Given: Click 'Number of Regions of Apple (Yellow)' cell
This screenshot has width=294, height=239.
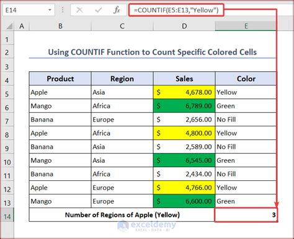Looking at the screenshot, I should click(122, 215).
